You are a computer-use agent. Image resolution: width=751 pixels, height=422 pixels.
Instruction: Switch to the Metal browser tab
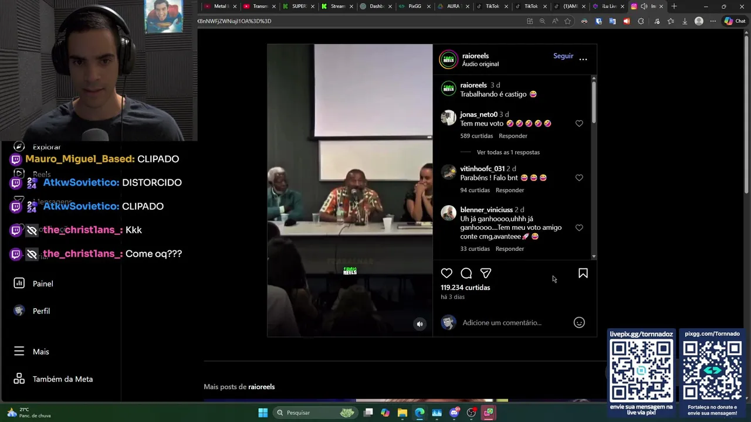click(x=221, y=6)
